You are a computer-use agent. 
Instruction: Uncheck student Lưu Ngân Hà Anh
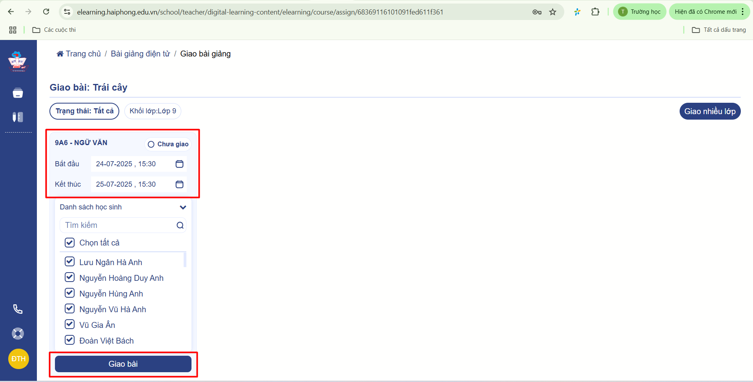tap(70, 262)
